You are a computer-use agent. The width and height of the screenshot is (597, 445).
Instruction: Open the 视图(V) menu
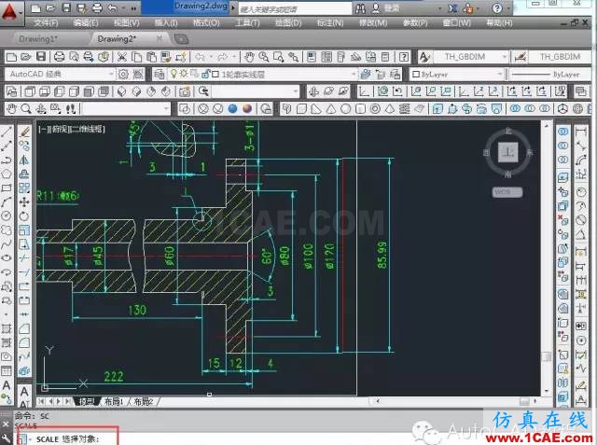(127, 22)
